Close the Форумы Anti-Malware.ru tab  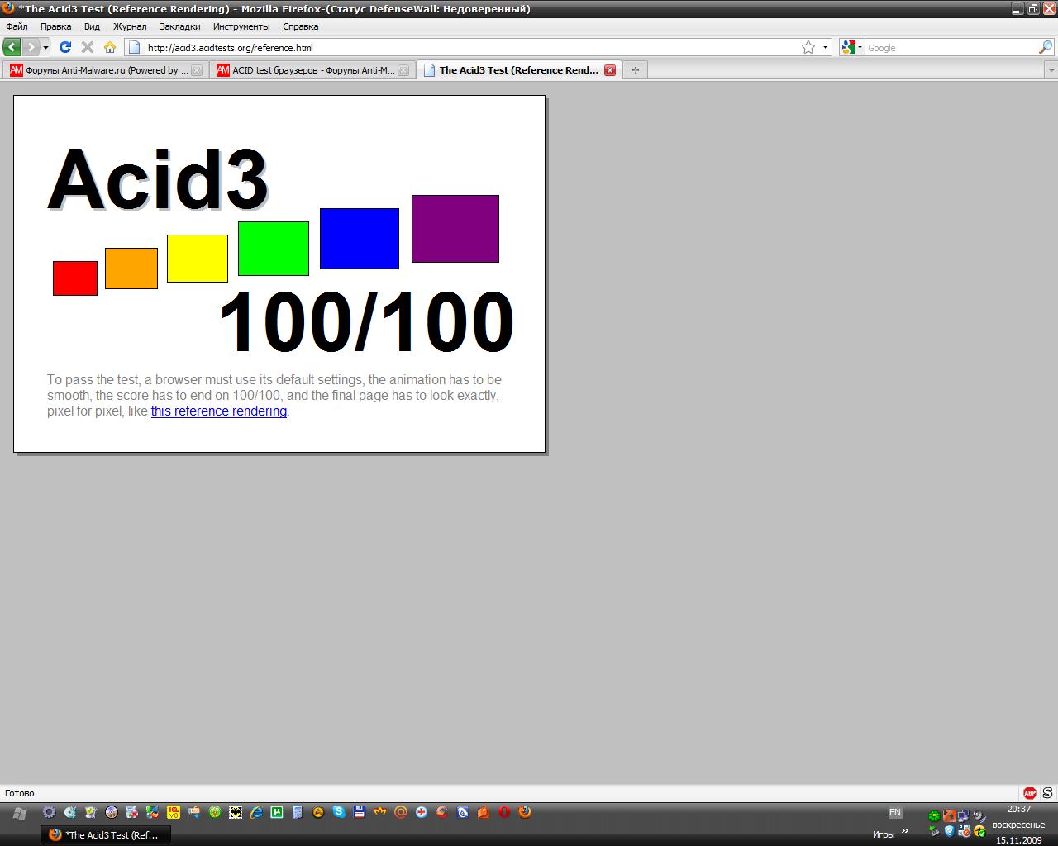point(197,70)
